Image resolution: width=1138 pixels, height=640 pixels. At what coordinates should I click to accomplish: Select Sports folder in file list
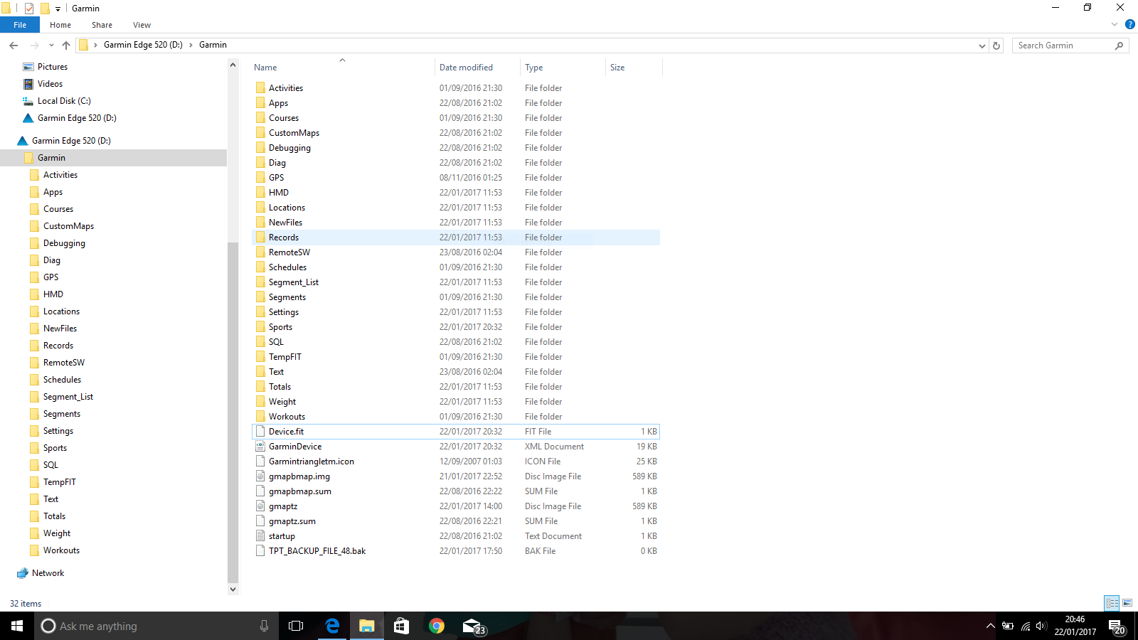pyautogui.click(x=280, y=327)
